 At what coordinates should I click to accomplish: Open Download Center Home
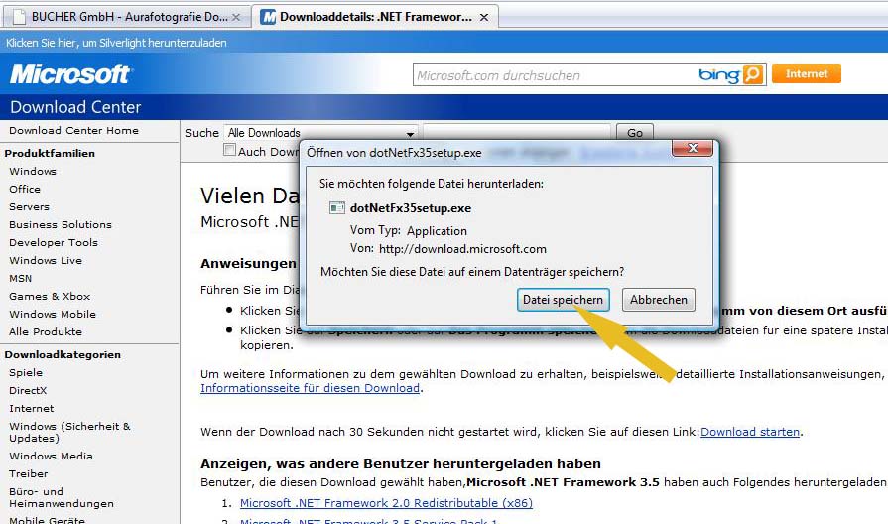73,130
